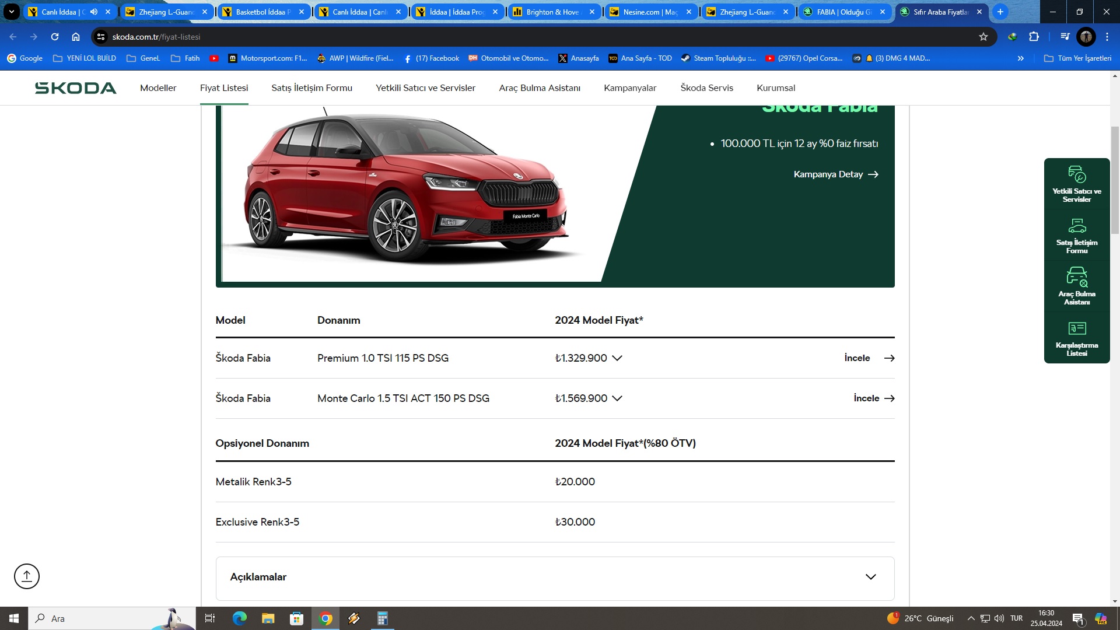Open Araç Bulma Asistanı nav item
This screenshot has height=630, width=1120.
tap(540, 88)
